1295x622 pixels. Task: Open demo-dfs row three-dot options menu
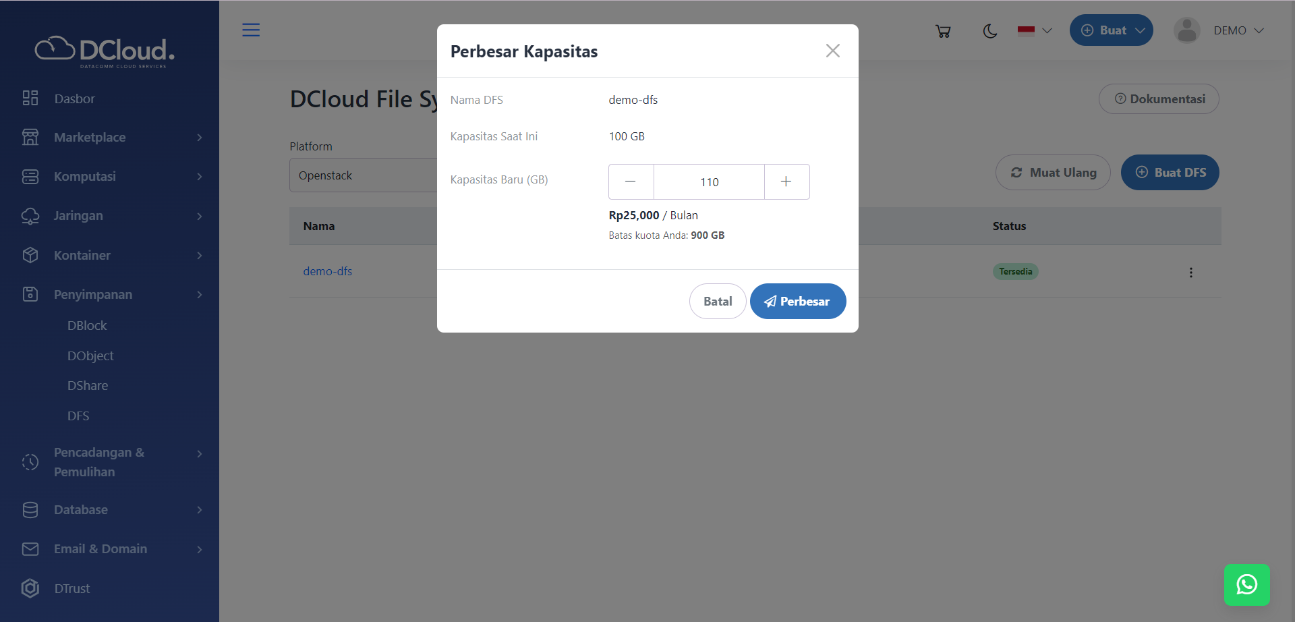click(x=1190, y=273)
